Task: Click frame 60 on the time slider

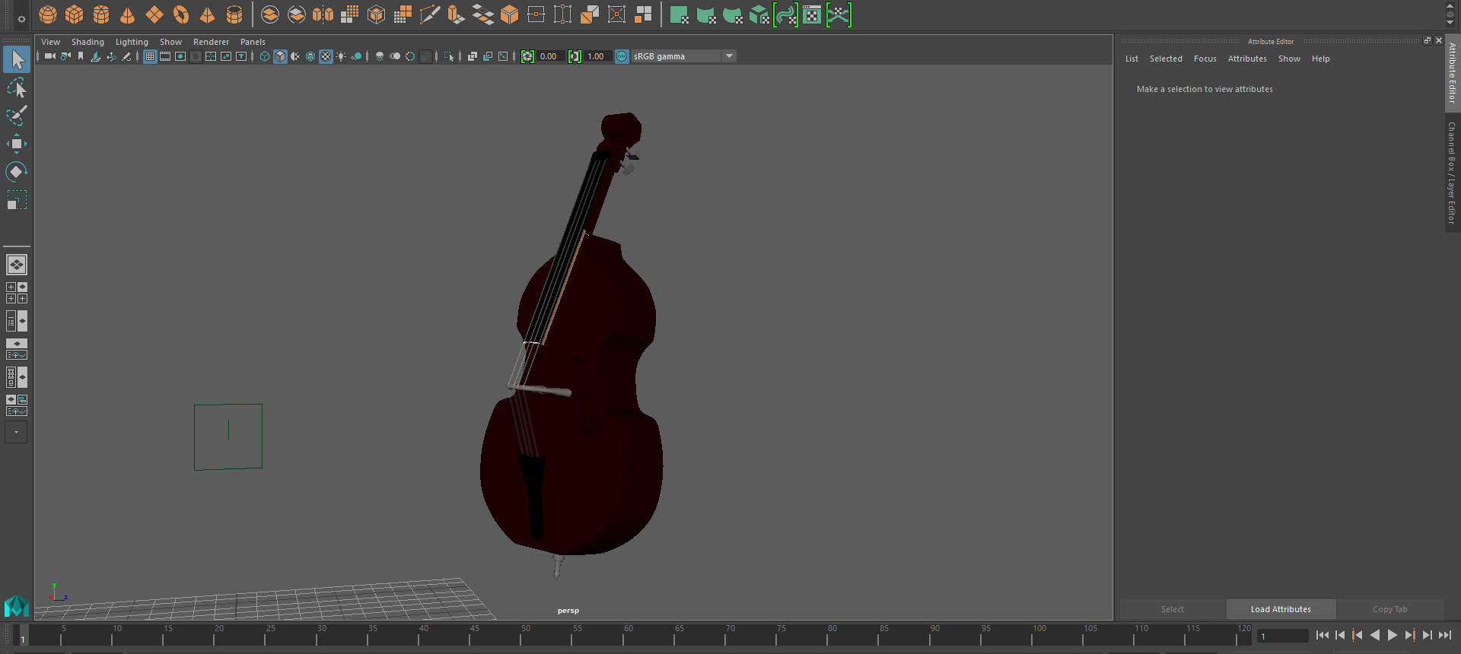Action: point(624,637)
